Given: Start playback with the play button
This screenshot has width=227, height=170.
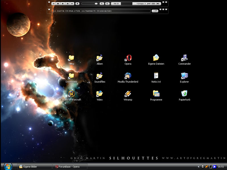Looking at the screenshot, I should coord(63,4).
